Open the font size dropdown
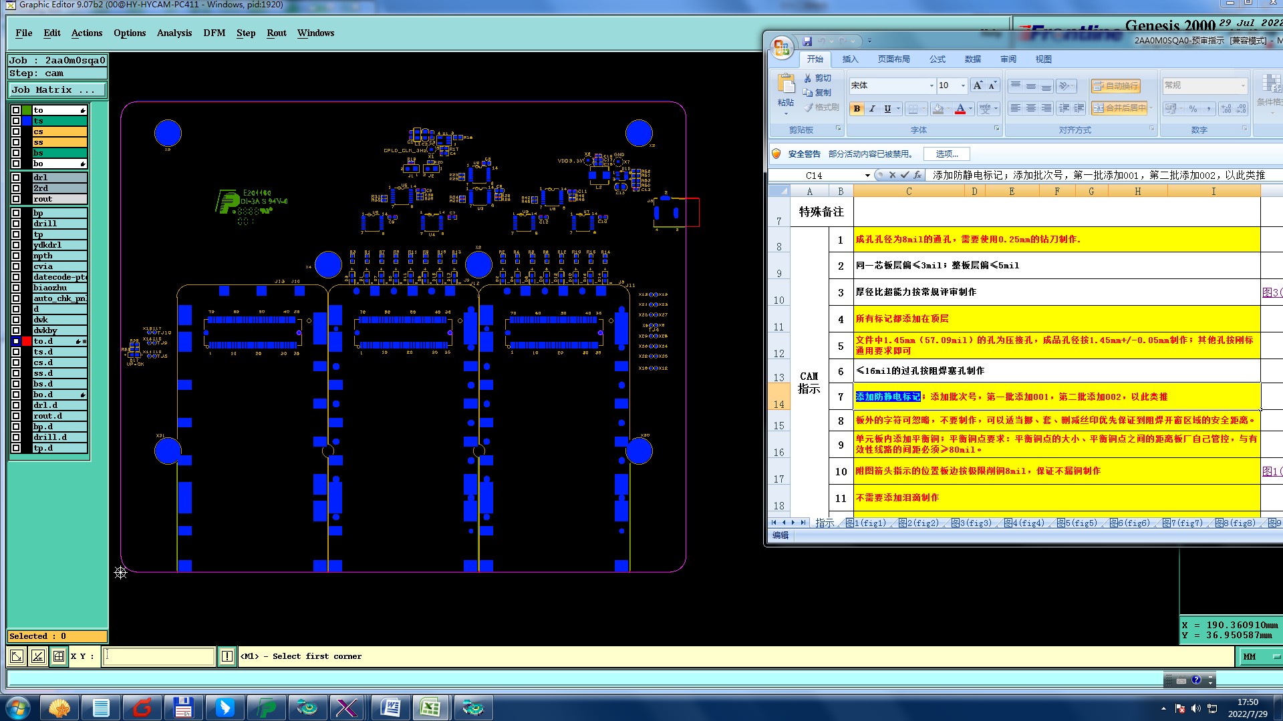Image resolution: width=1283 pixels, height=721 pixels. click(963, 85)
